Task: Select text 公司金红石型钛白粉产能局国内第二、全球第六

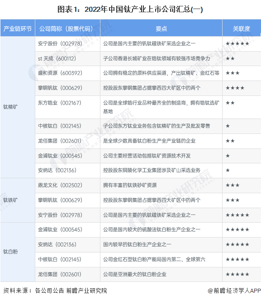Action: pyautogui.click(x=154, y=259)
